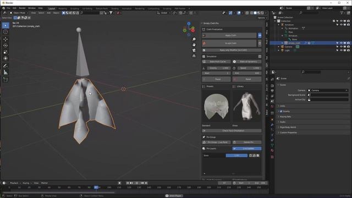Adjust the Speed value slider
Screen dimensions: 352x198
pyautogui.click(x=249, y=68)
